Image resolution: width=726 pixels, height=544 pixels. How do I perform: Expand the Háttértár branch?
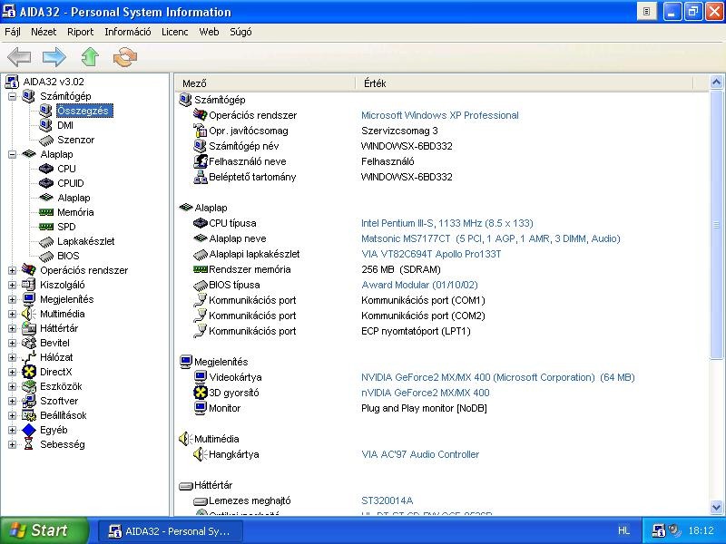pos(12,328)
